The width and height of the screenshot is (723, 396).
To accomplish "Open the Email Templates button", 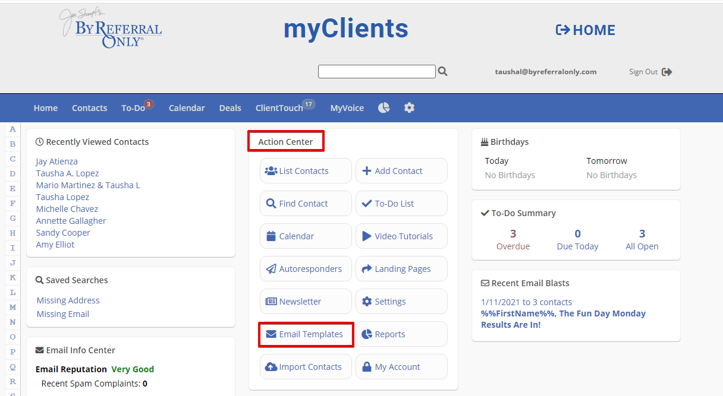I will pos(306,334).
